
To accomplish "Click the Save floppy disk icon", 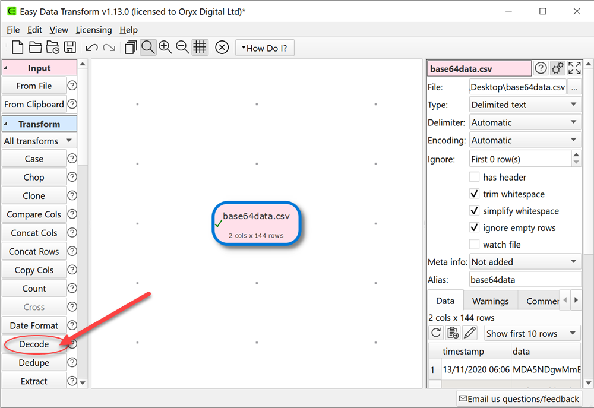I will (x=69, y=48).
